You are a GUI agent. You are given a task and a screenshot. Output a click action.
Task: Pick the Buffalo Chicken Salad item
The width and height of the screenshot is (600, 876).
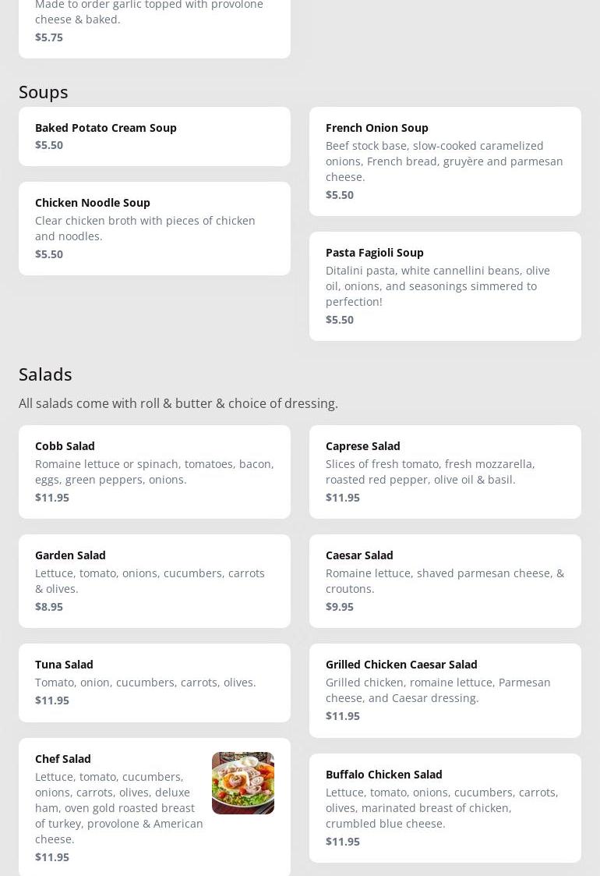pos(445,807)
